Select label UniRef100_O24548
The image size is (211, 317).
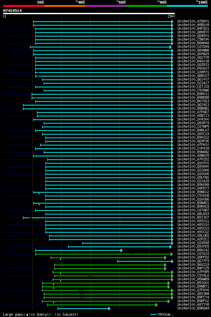point(193,243)
